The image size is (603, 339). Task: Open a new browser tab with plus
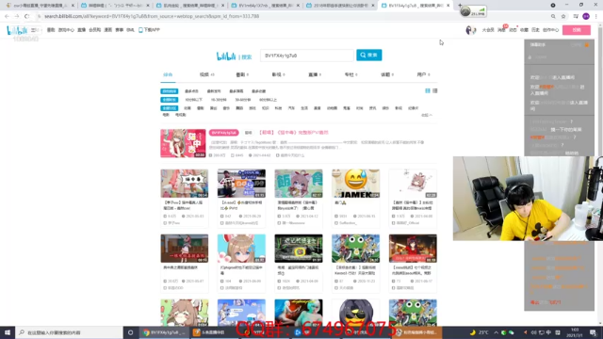point(460,6)
